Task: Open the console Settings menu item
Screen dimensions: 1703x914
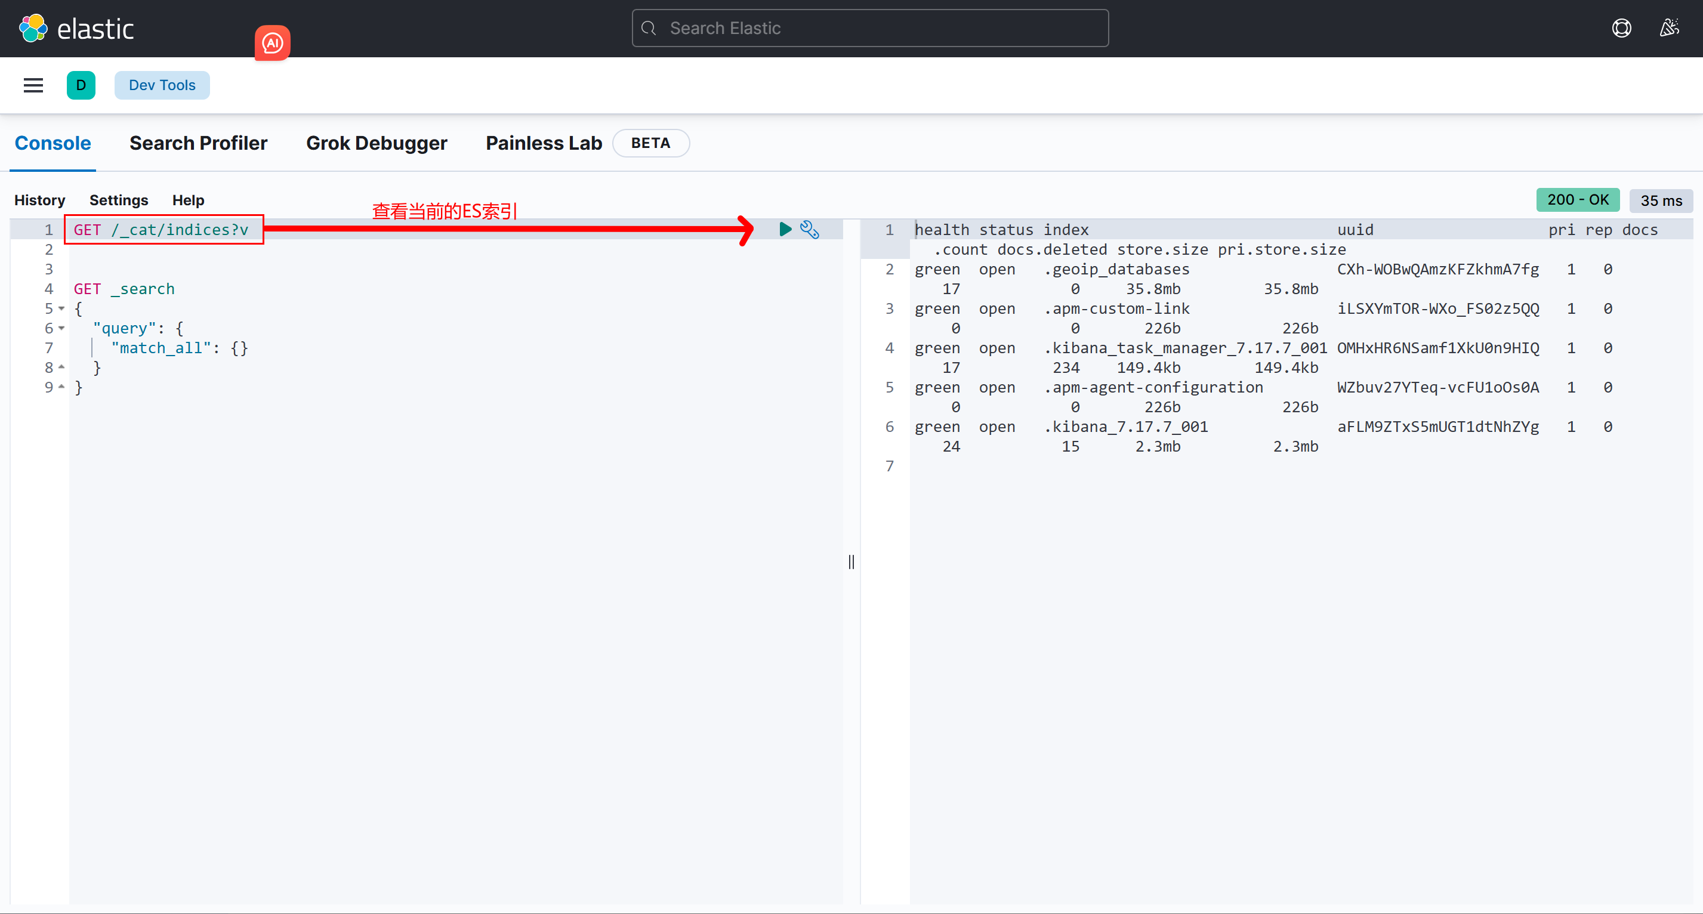Action: (119, 200)
